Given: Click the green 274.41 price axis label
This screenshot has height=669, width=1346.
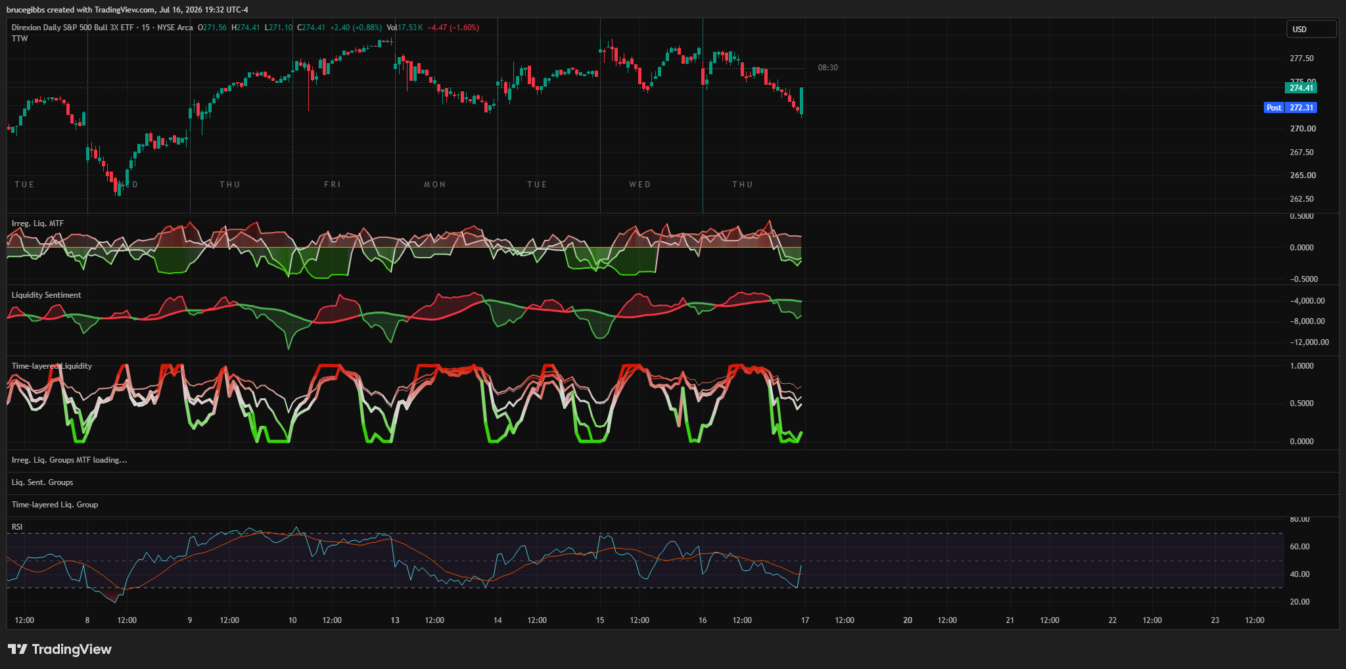Looking at the screenshot, I should tap(1301, 88).
